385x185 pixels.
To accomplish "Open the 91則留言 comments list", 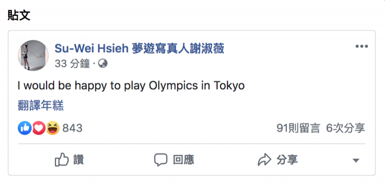I will click(298, 128).
